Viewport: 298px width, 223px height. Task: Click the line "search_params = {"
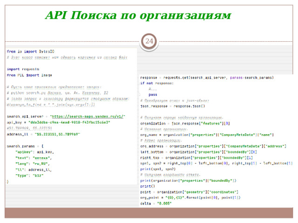[x=25, y=146]
